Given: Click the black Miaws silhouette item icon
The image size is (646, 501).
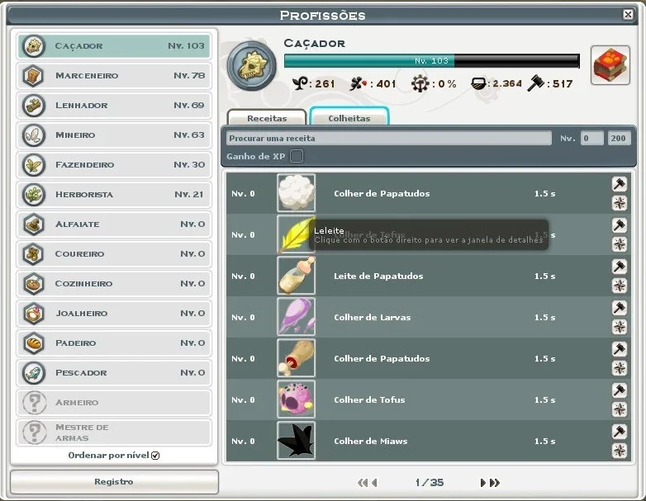Looking at the screenshot, I should pyautogui.click(x=297, y=441).
